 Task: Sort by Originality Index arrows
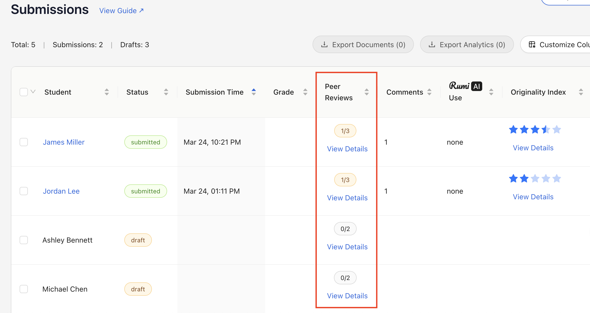(x=581, y=92)
